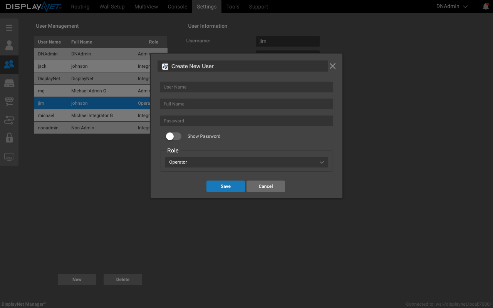Select the single user profile sidebar icon
This screenshot has height=308, width=493.
pyautogui.click(x=9, y=45)
